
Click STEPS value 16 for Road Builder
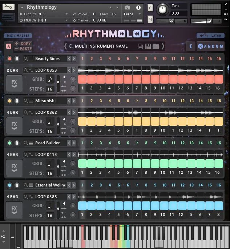click(50, 173)
